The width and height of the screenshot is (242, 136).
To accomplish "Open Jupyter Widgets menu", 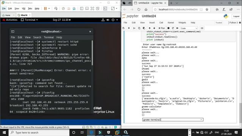I will 182,23.
